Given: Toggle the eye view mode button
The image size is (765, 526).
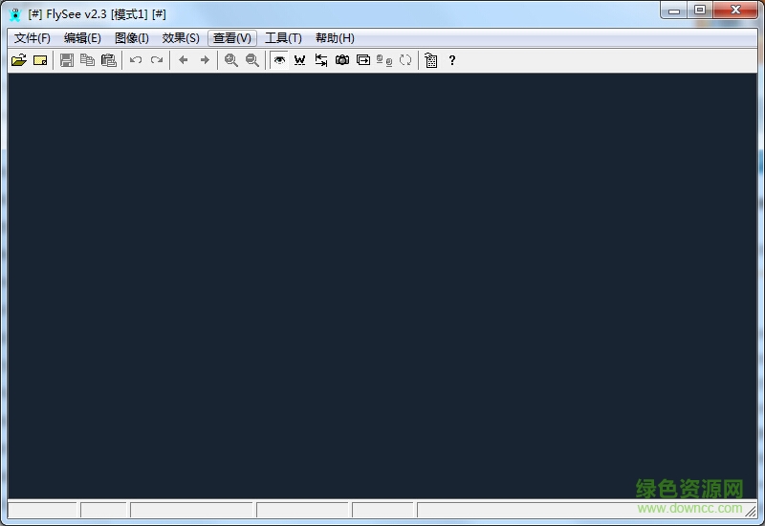Looking at the screenshot, I should point(279,60).
